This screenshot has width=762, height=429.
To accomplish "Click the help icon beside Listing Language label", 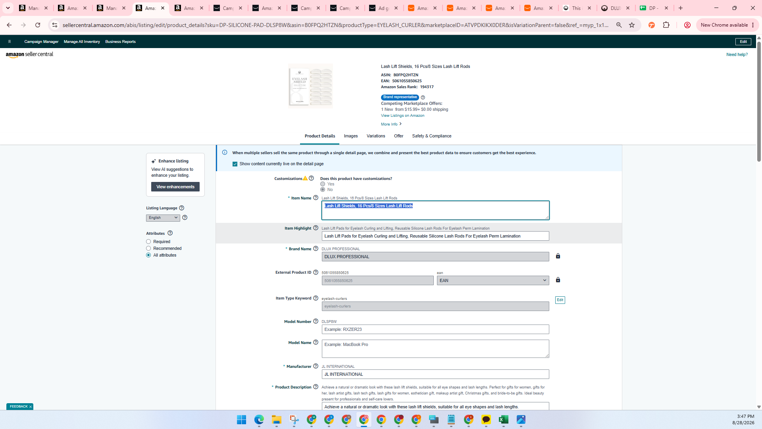I will (x=181, y=208).
